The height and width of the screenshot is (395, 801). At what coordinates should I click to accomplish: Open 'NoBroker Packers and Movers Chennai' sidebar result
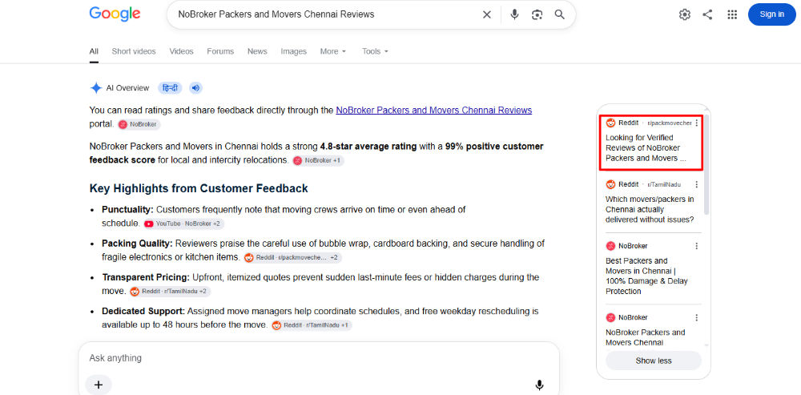click(645, 337)
